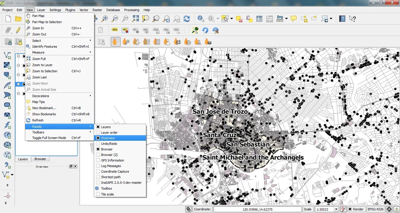Choose Pan Map to Selection entry
The height and width of the screenshot is (213, 400).
pyautogui.click(x=59, y=22)
